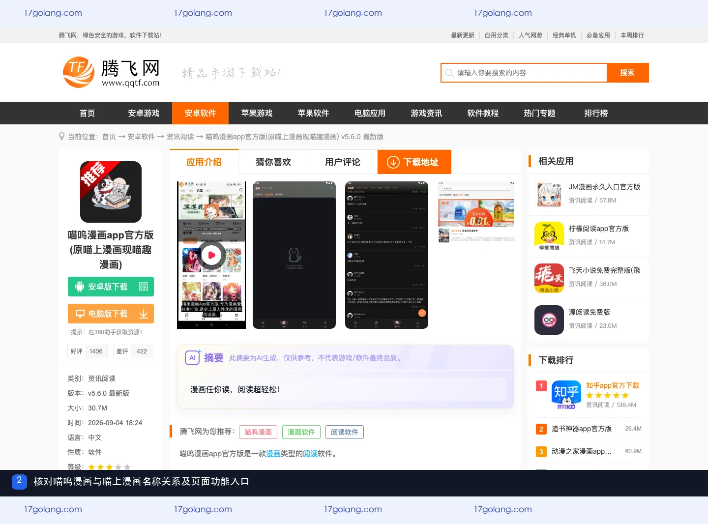Click 本周排行 top link
Image resolution: width=708 pixels, height=524 pixels.
(x=632, y=35)
